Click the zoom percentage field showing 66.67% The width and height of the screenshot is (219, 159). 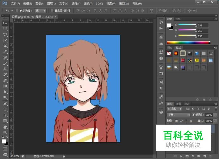tap(15, 156)
